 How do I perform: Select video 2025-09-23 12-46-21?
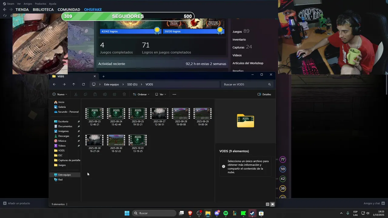tap(94, 117)
